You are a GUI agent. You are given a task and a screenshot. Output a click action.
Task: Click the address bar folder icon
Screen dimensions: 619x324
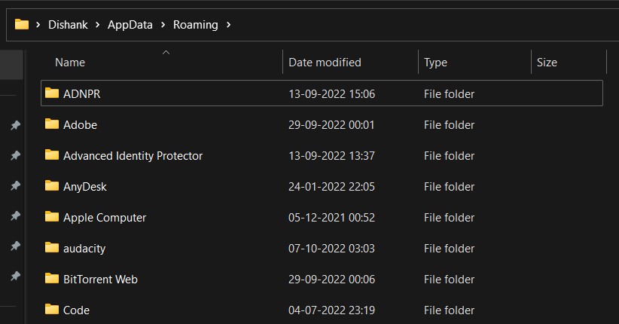click(x=22, y=25)
